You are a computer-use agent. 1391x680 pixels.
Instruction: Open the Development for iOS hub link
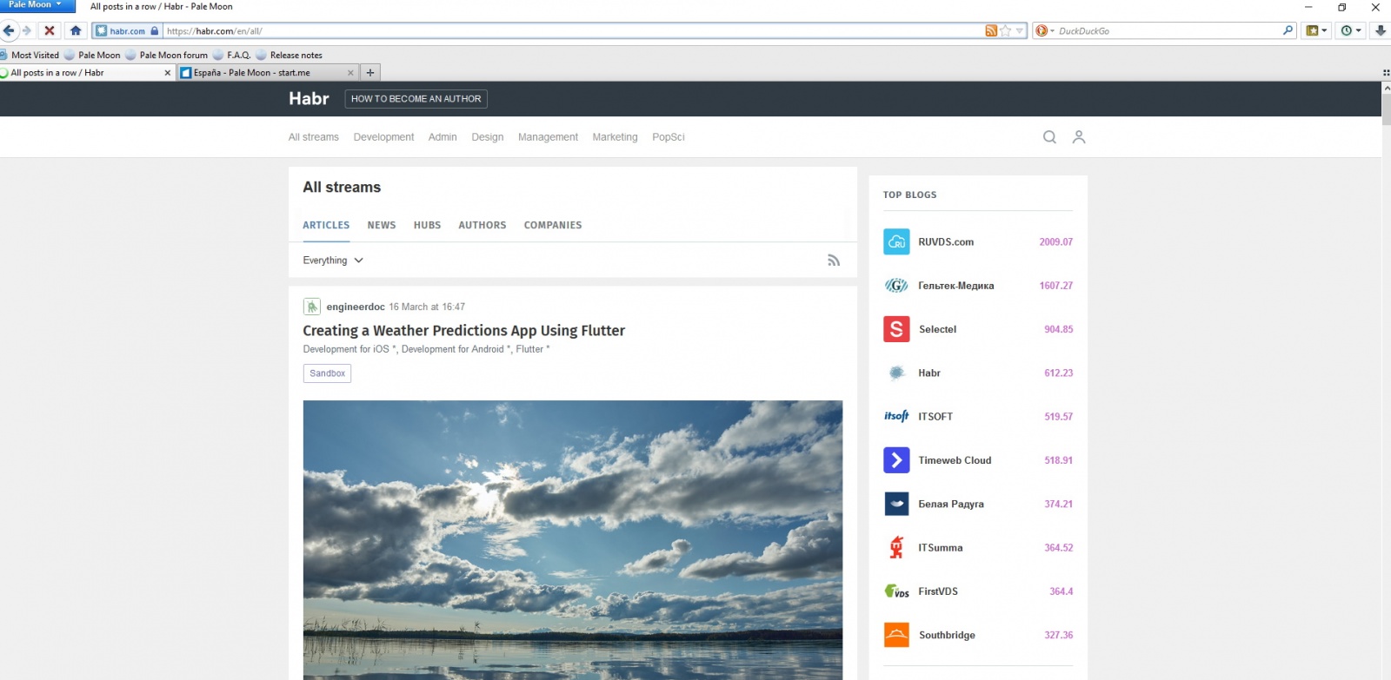point(349,349)
